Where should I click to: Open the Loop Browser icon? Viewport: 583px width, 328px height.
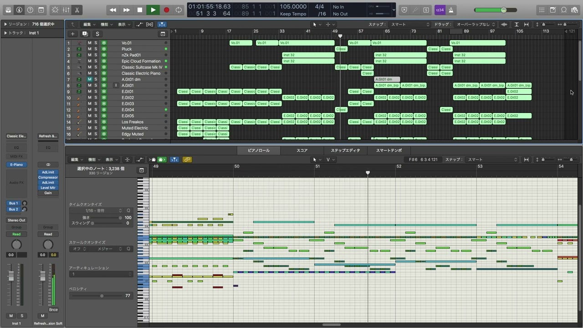point(564,10)
